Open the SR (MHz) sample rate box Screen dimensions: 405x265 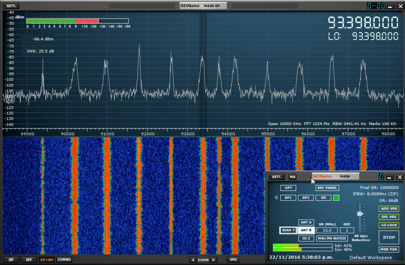pyautogui.click(x=327, y=230)
